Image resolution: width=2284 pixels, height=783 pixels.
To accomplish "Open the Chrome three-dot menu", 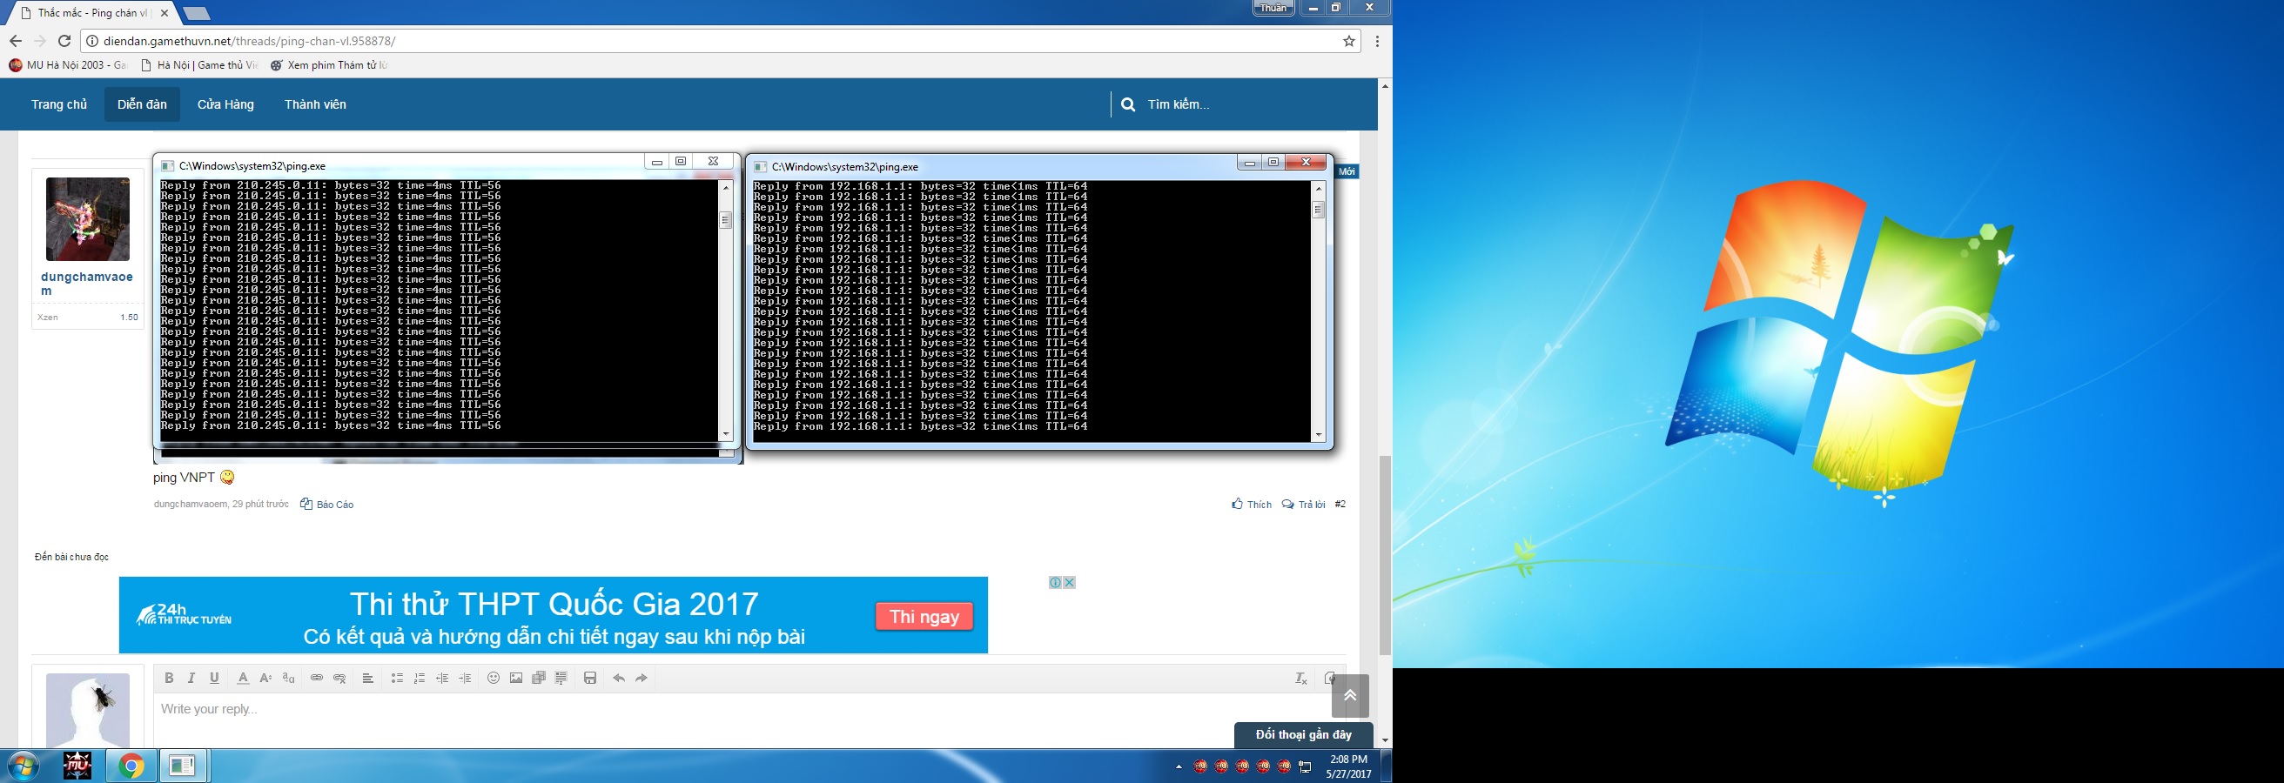I will (1377, 41).
